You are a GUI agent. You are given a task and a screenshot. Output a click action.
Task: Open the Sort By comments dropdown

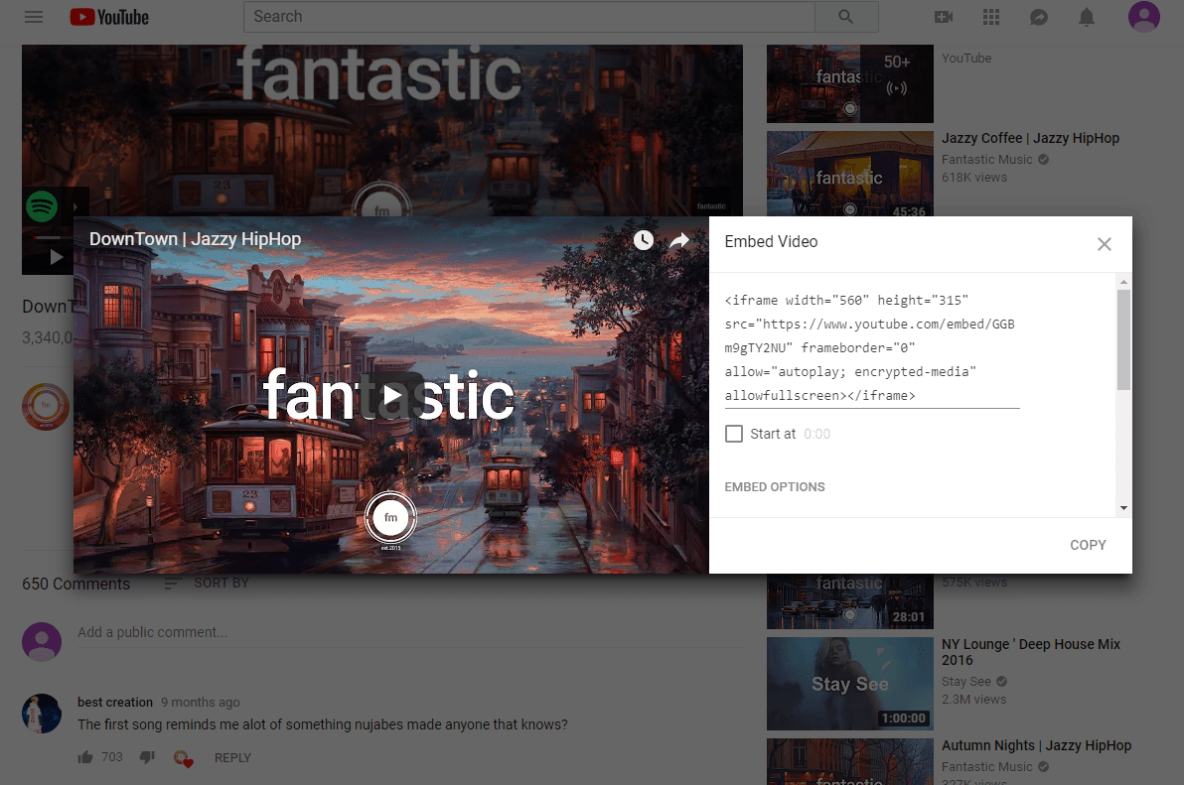207,583
